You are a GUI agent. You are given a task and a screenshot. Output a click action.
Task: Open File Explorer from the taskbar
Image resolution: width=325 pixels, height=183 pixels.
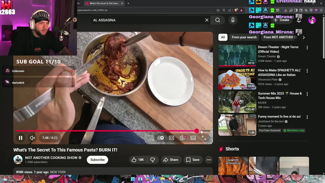click(x=162, y=179)
